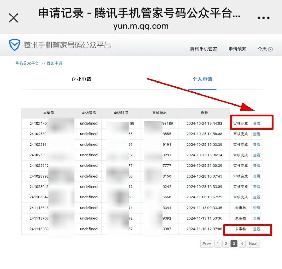Jump to page 1 in pagination
Viewport: 282px width, 269px height.
(218, 244)
